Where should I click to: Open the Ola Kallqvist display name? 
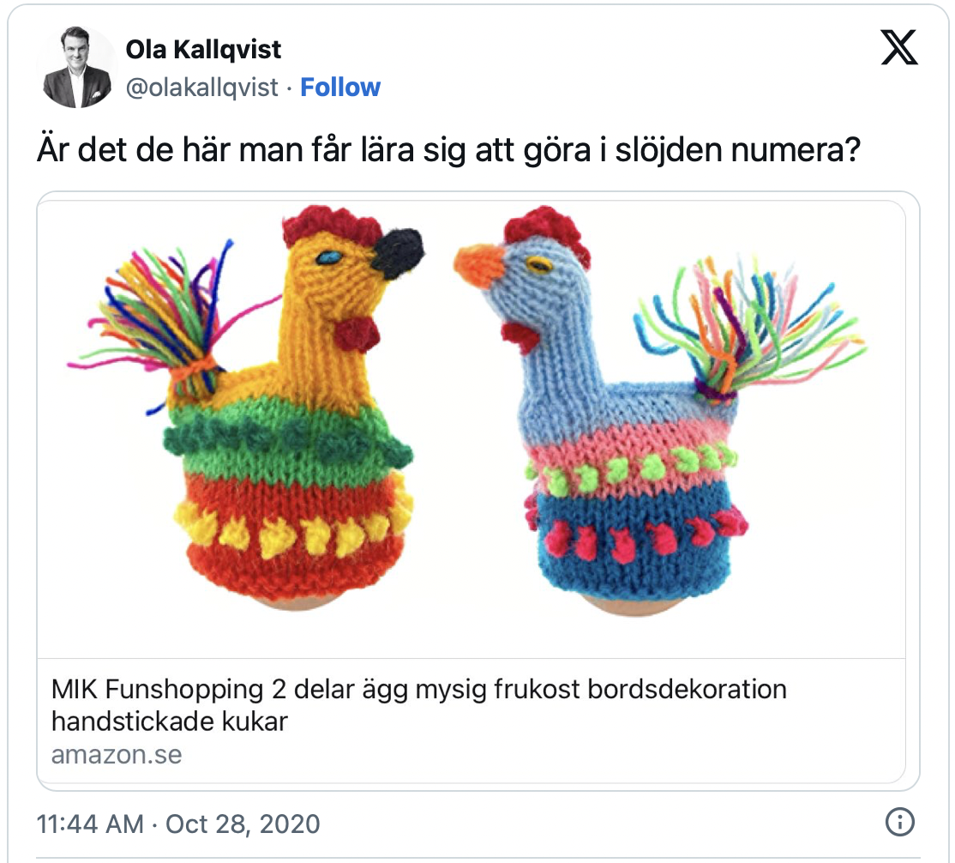(203, 50)
